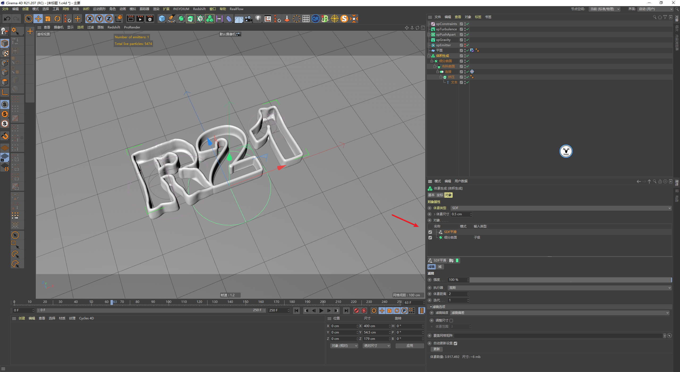The image size is (680, 372).
Task: Switch to the 坐标 attribute tab
Action: (440, 195)
